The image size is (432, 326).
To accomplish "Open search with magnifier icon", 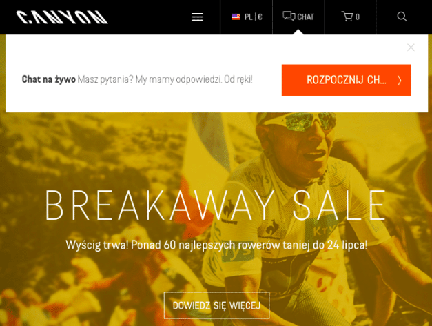I will point(402,17).
